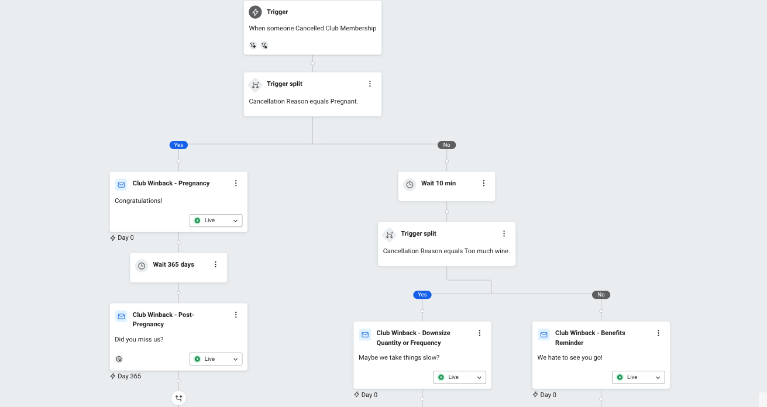Open the Wait 10 min options menu
Viewport: 767px width, 407px height.
pyautogui.click(x=483, y=184)
